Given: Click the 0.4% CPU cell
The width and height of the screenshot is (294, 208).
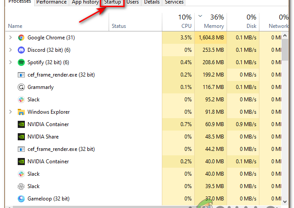Looking at the screenshot, I should 178,62.
